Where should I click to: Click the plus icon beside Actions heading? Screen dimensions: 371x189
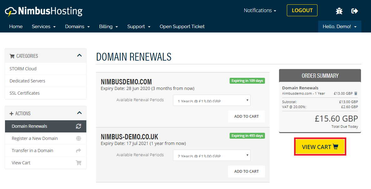[x=11, y=114]
